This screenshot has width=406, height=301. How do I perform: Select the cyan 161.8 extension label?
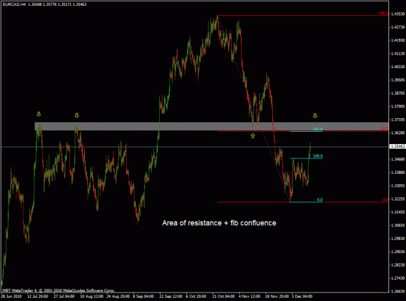[x=318, y=129]
